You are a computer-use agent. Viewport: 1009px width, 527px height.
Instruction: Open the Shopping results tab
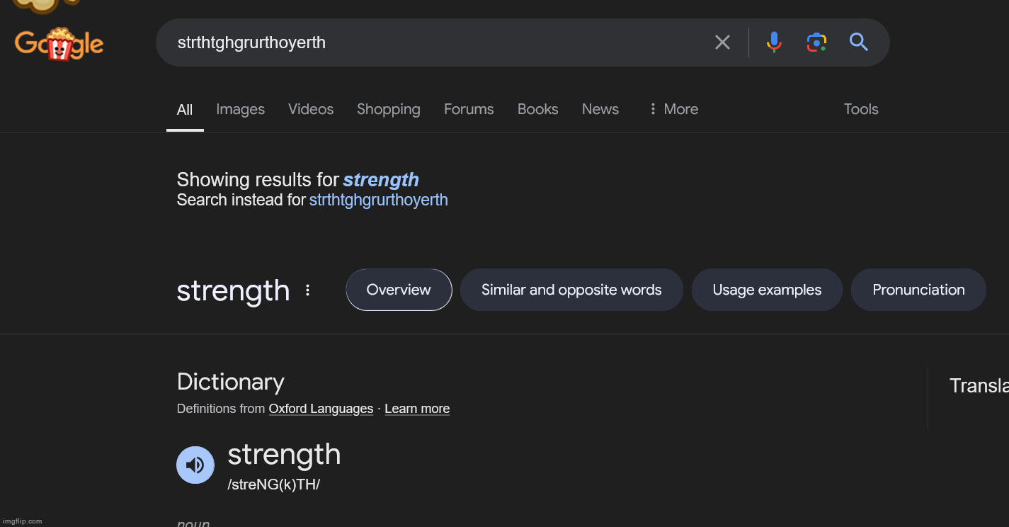point(389,109)
